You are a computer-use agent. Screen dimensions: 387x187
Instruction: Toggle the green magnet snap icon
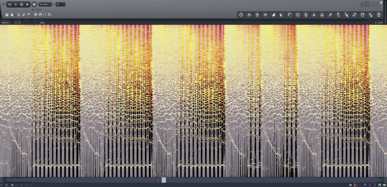click(x=380, y=185)
